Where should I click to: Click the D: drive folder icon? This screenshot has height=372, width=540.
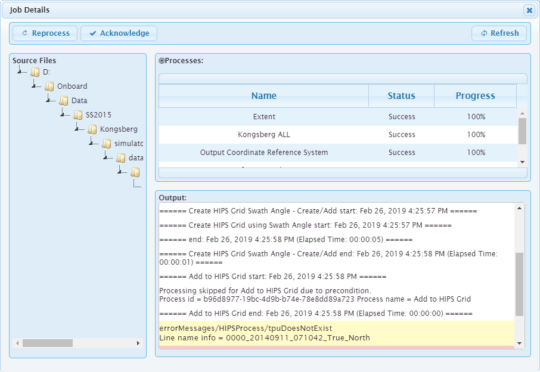35,72
